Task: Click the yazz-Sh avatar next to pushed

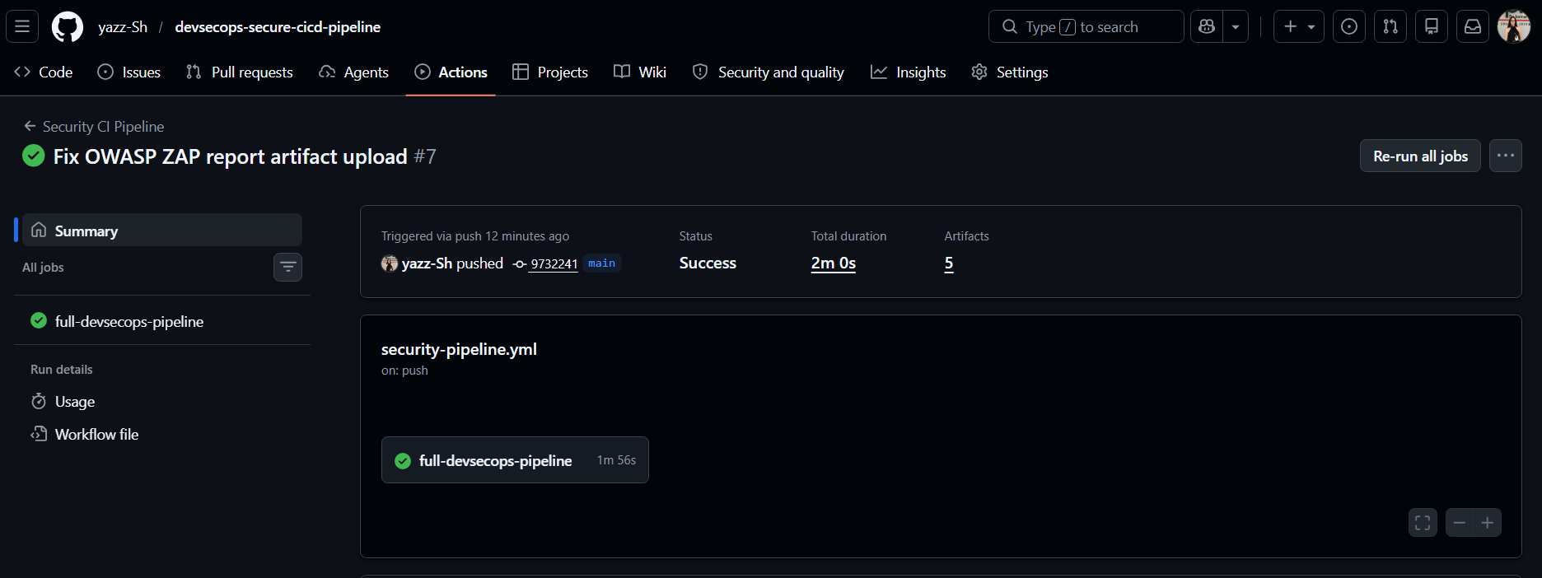Action: [390, 263]
